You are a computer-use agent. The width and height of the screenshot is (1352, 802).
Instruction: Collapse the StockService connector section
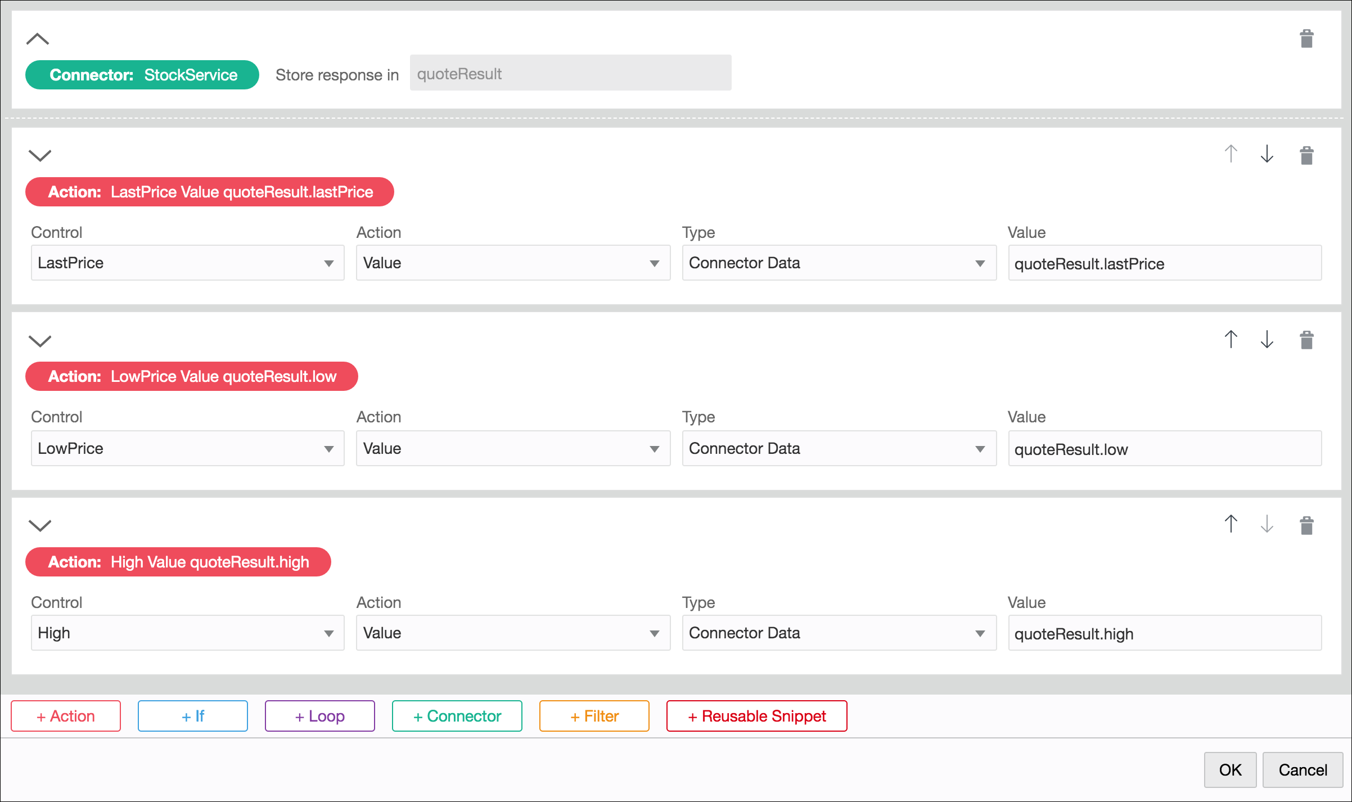click(x=38, y=39)
